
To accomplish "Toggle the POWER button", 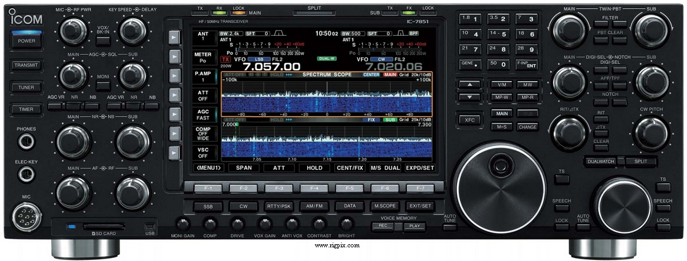I will tap(27, 41).
